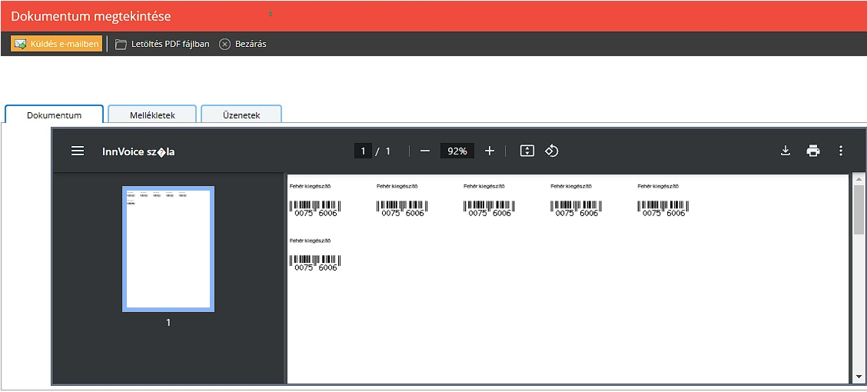Click the envelope icon in Küldés e-mailben
Screen dimensions: 867x392
(21, 45)
